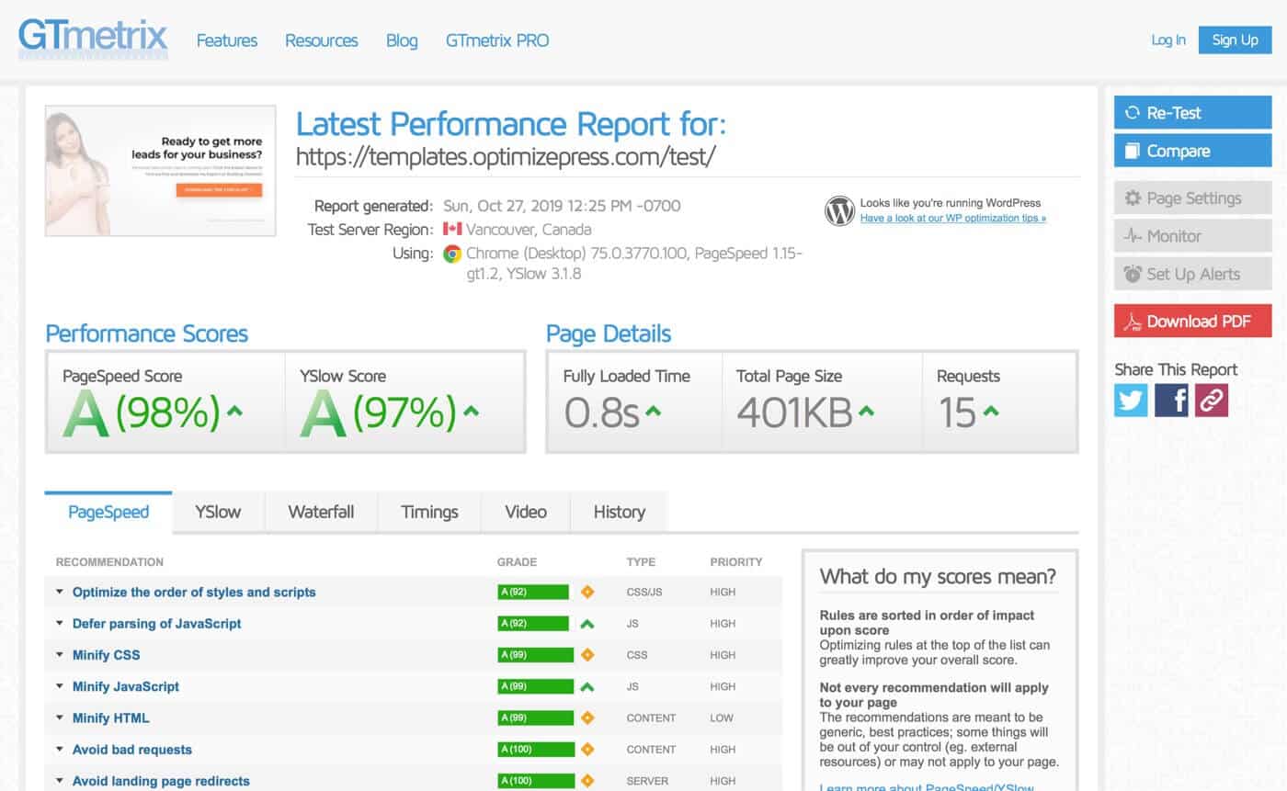Click the TYPE column header

click(x=641, y=562)
